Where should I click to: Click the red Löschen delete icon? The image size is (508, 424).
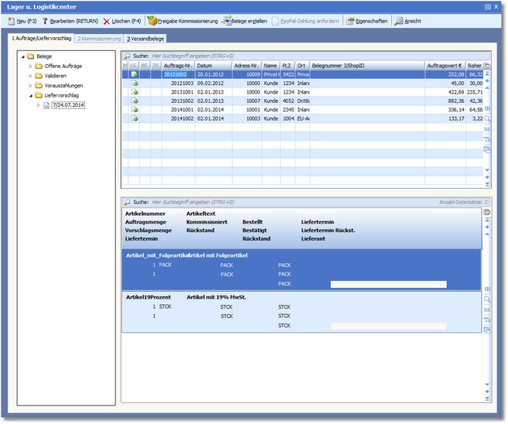click(x=107, y=21)
